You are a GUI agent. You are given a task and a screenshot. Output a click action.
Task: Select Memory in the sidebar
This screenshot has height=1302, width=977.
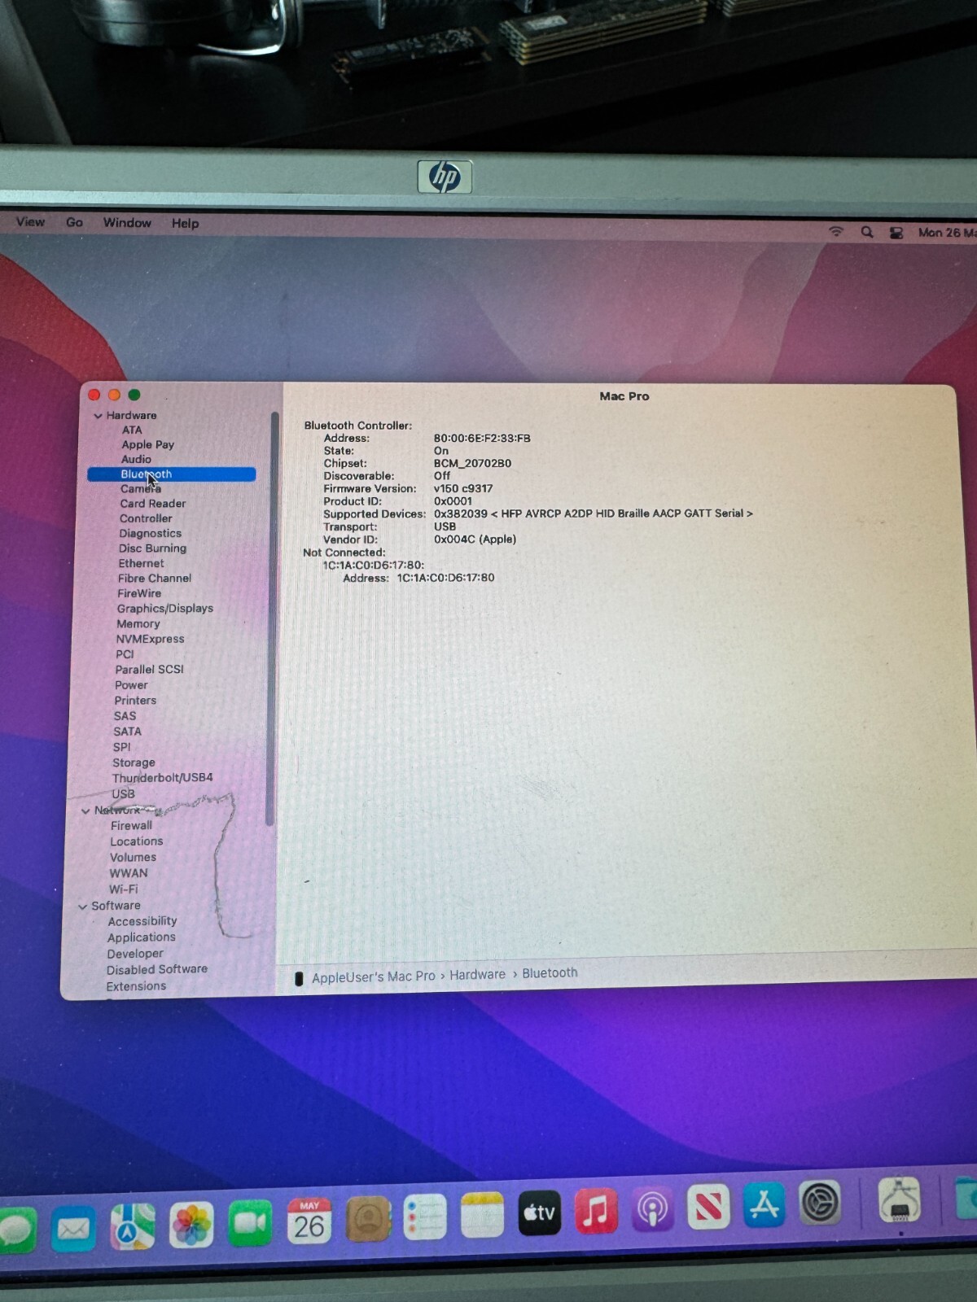pyautogui.click(x=138, y=624)
